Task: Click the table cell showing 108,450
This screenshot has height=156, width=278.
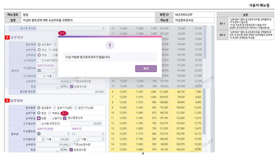Action: 164,139
